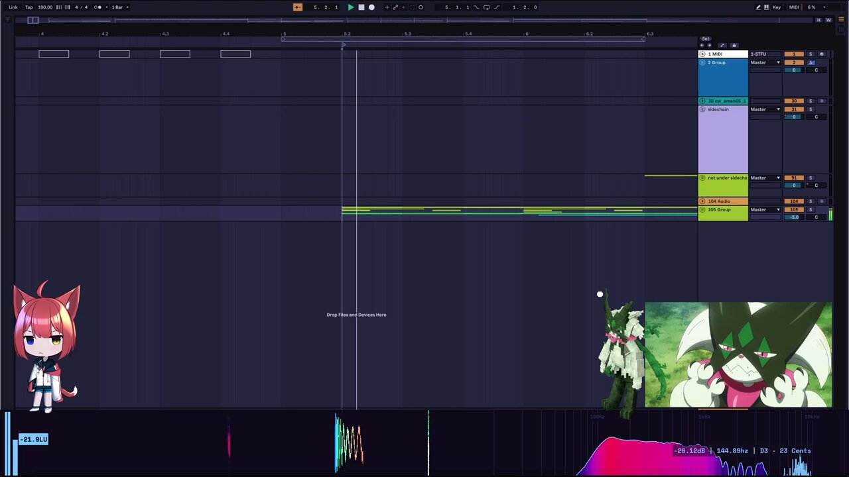Click the sidechain track pan C control
This screenshot has width=849, height=477.
816,117
